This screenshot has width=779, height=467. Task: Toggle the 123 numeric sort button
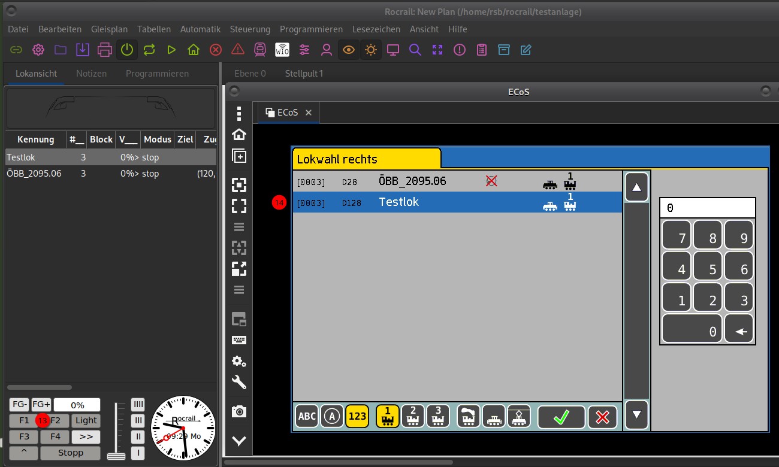pyautogui.click(x=357, y=416)
